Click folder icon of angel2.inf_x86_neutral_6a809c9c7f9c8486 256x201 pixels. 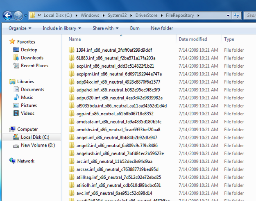coord(72,145)
